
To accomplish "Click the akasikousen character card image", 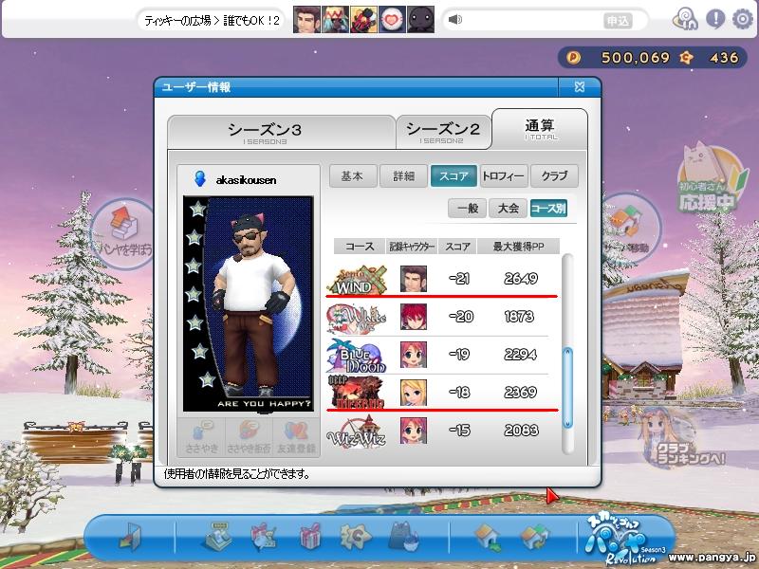I will (x=249, y=303).
